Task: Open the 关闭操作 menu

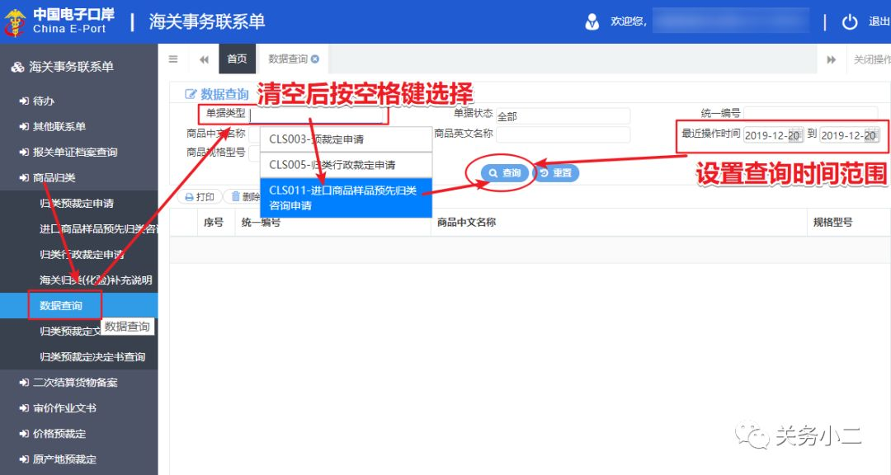Action: click(x=872, y=59)
